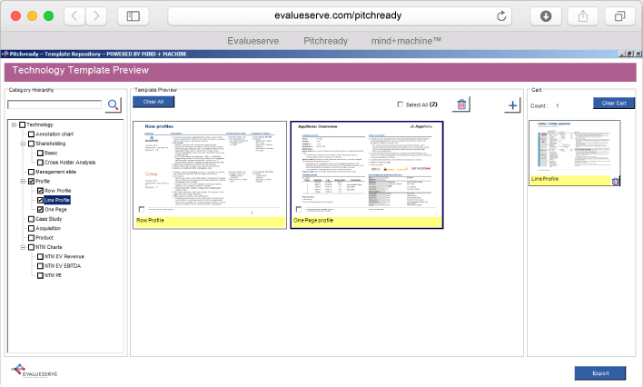Check the NTM EV Revenue checkbox

point(40,257)
